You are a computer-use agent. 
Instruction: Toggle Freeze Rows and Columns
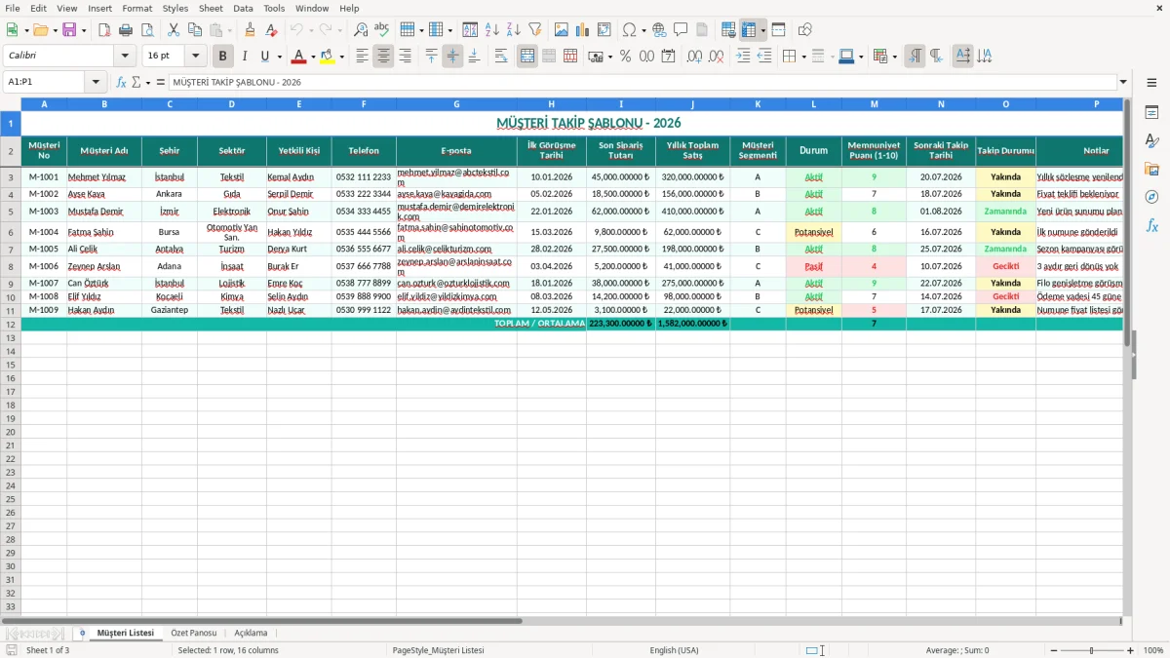pos(749,30)
